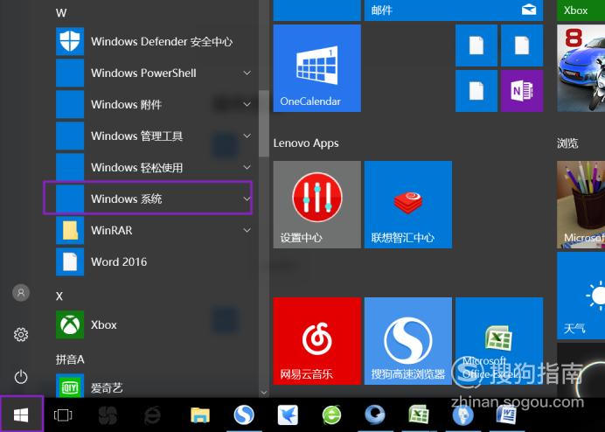This screenshot has width=605, height=432.
Task: Open Settings via the gear icon
Action: 21,334
